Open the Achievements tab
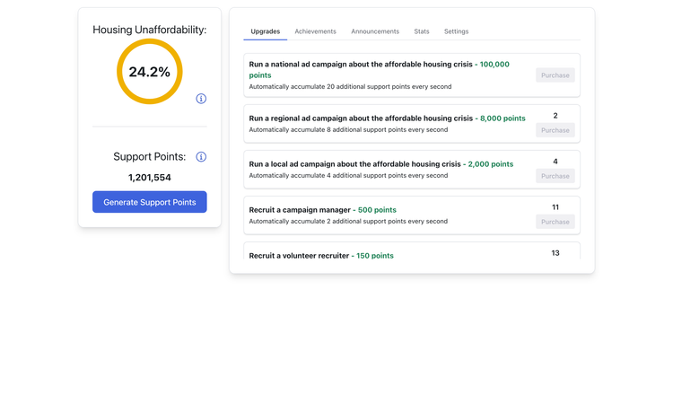The height and width of the screenshot is (412, 673). coord(315,31)
